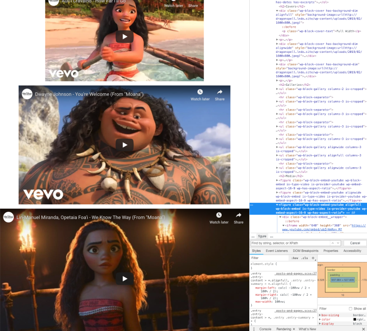Collapse the wp-block-embed__wrapper div node
This screenshot has width=367, height=331.
coord(280,217)
